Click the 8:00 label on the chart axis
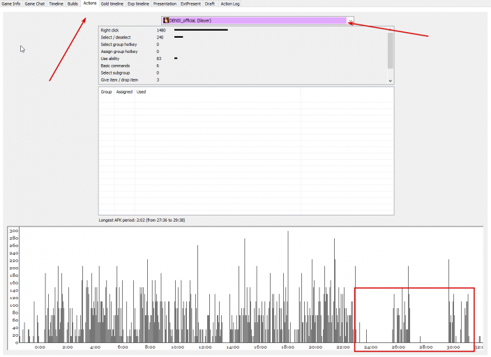Viewport: 491px width, 357px height. tap(150, 347)
